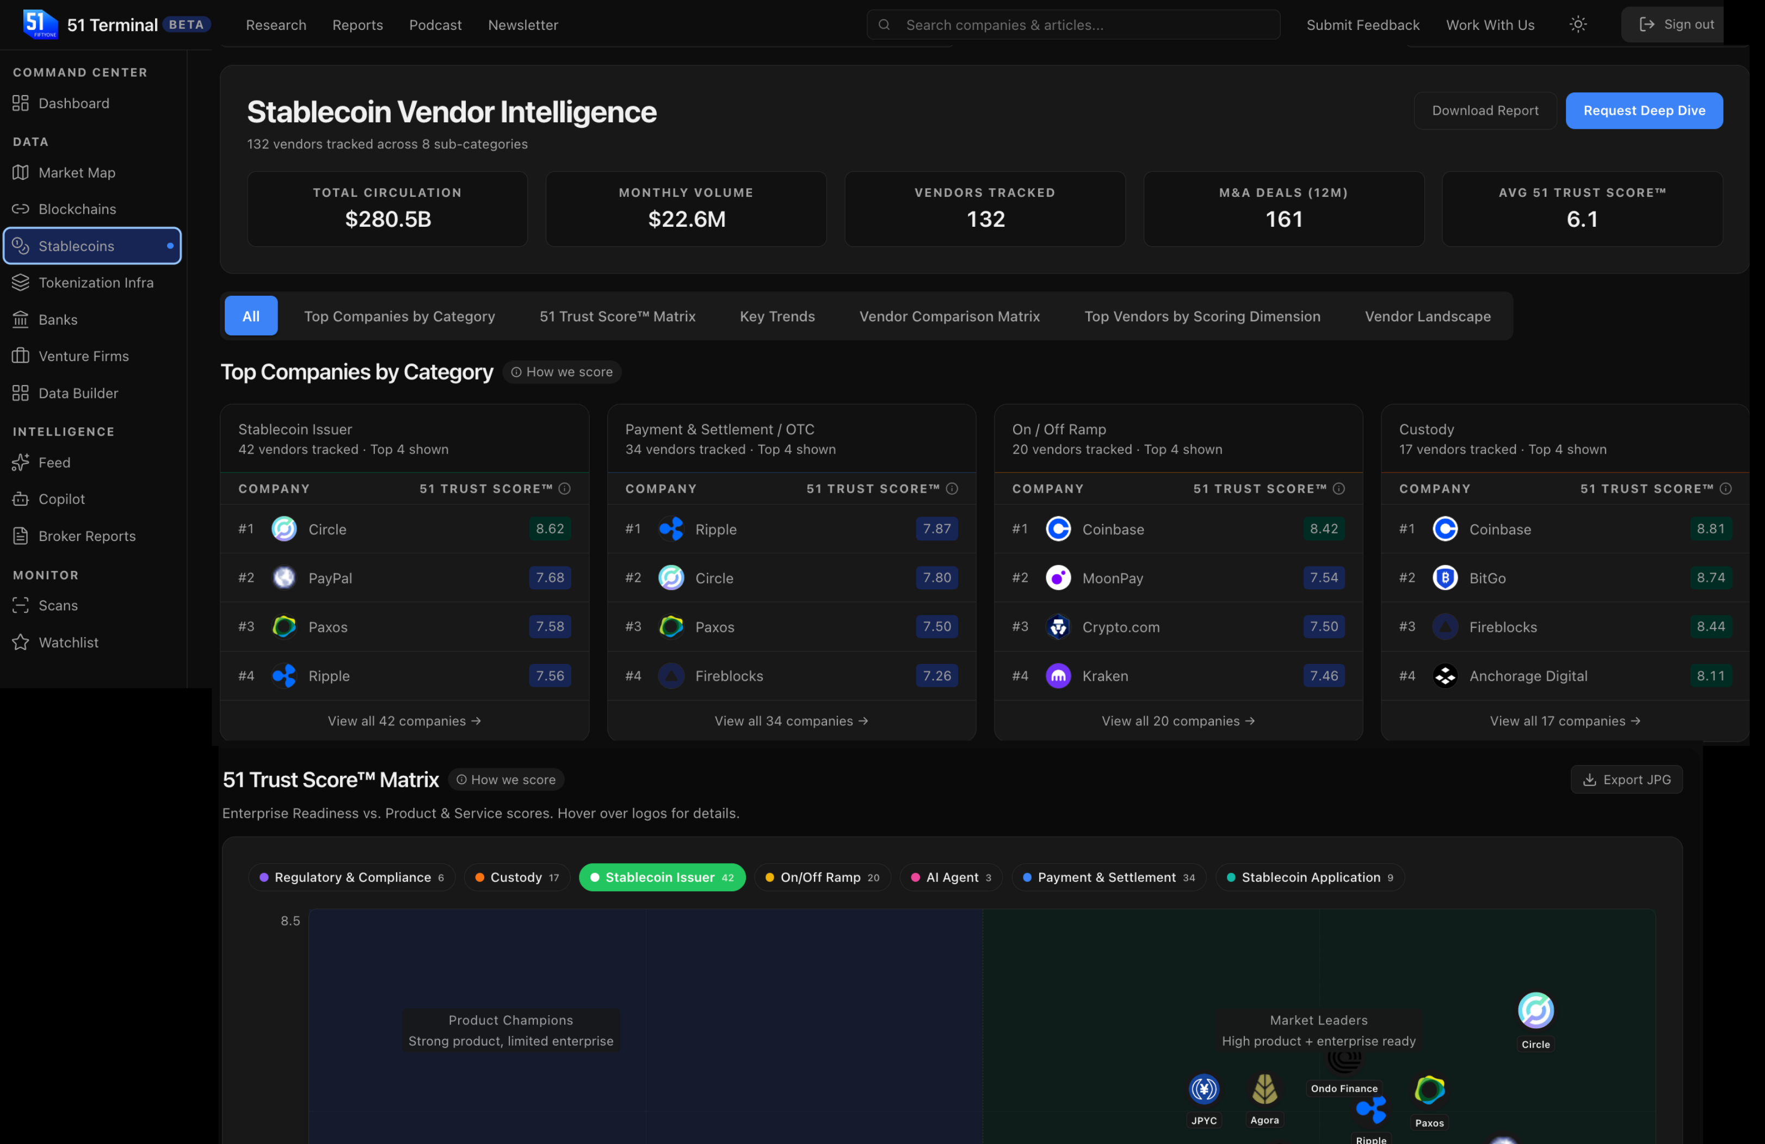The width and height of the screenshot is (1765, 1144).
Task: Open Venture Firms in the sidebar
Action: pos(92,356)
